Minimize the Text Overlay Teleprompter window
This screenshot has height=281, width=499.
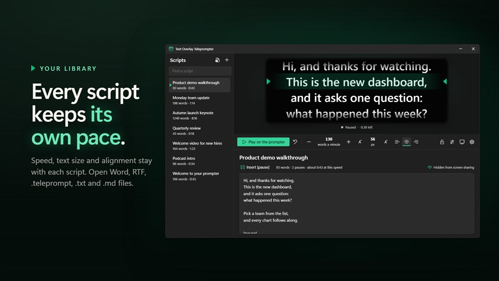(x=461, y=49)
